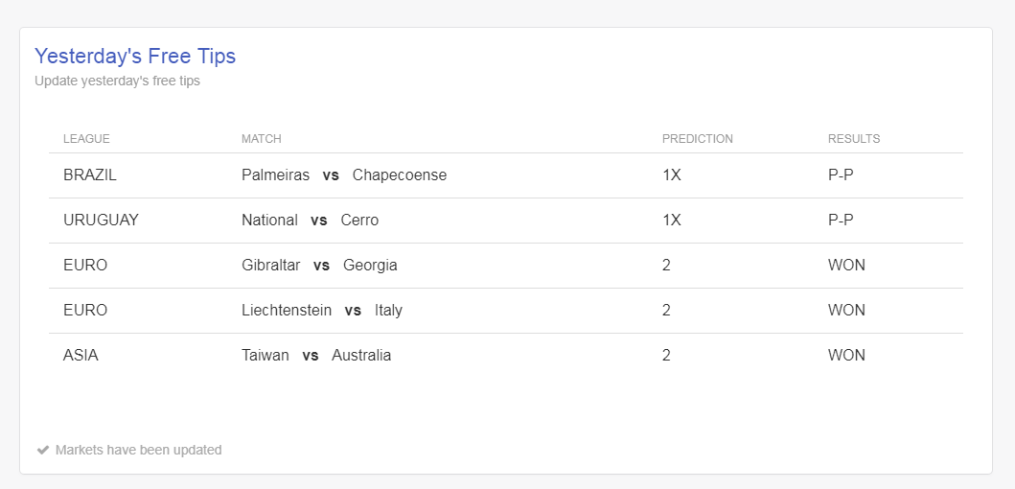Click the P-P result for National match
Screen dimensions: 1015x489
tap(841, 221)
